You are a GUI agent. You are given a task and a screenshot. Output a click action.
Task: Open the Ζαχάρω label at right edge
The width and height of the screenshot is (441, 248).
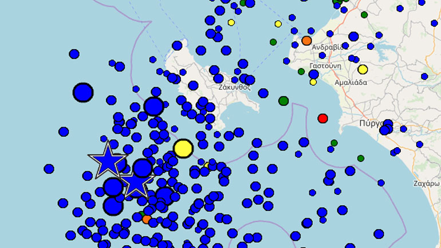427,183
